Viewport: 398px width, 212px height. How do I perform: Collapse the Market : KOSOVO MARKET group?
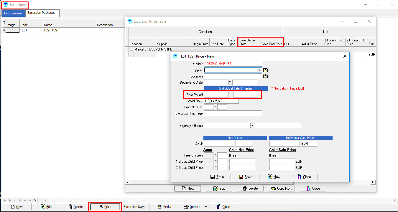[x=131, y=49]
